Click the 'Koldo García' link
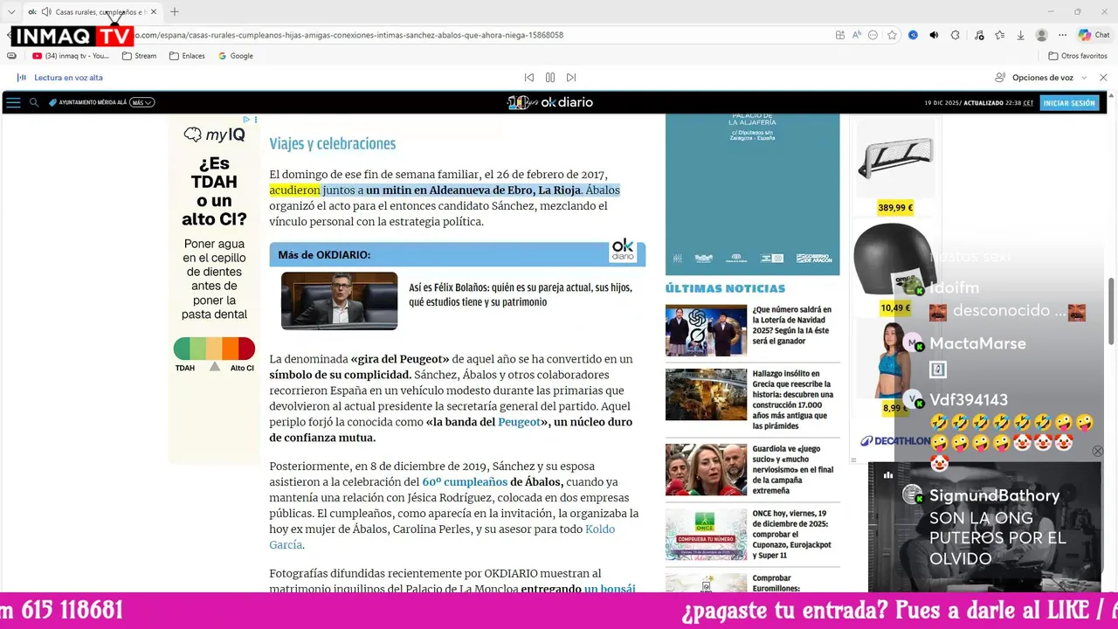 [442, 536]
